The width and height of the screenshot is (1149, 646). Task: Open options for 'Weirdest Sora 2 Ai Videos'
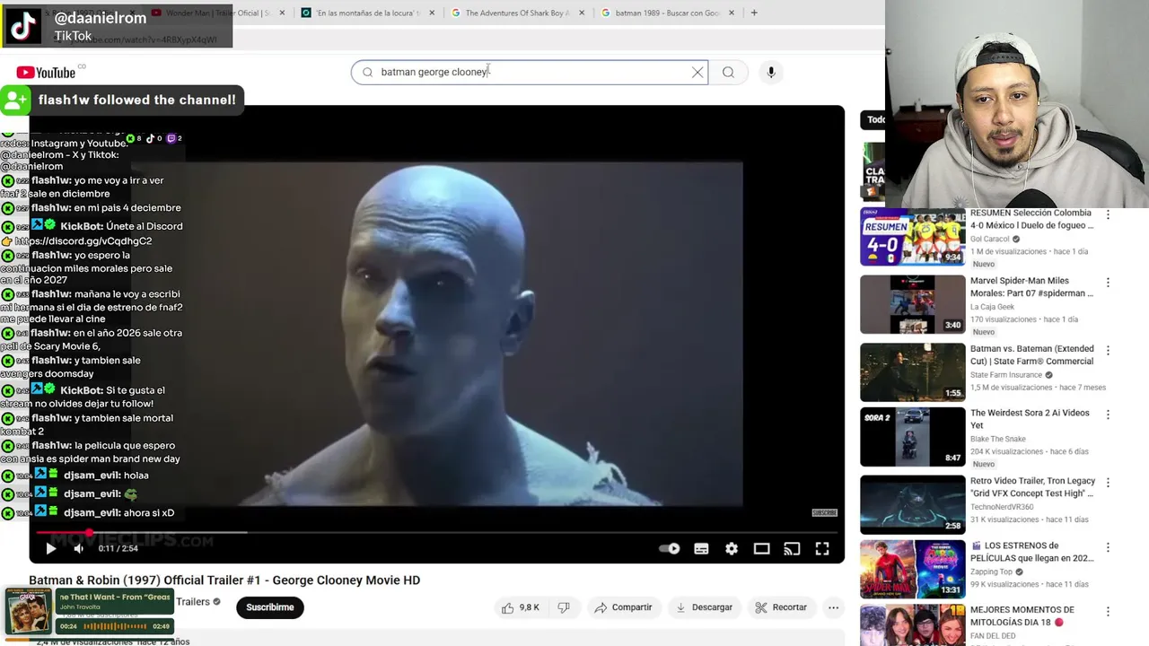tap(1108, 415)
